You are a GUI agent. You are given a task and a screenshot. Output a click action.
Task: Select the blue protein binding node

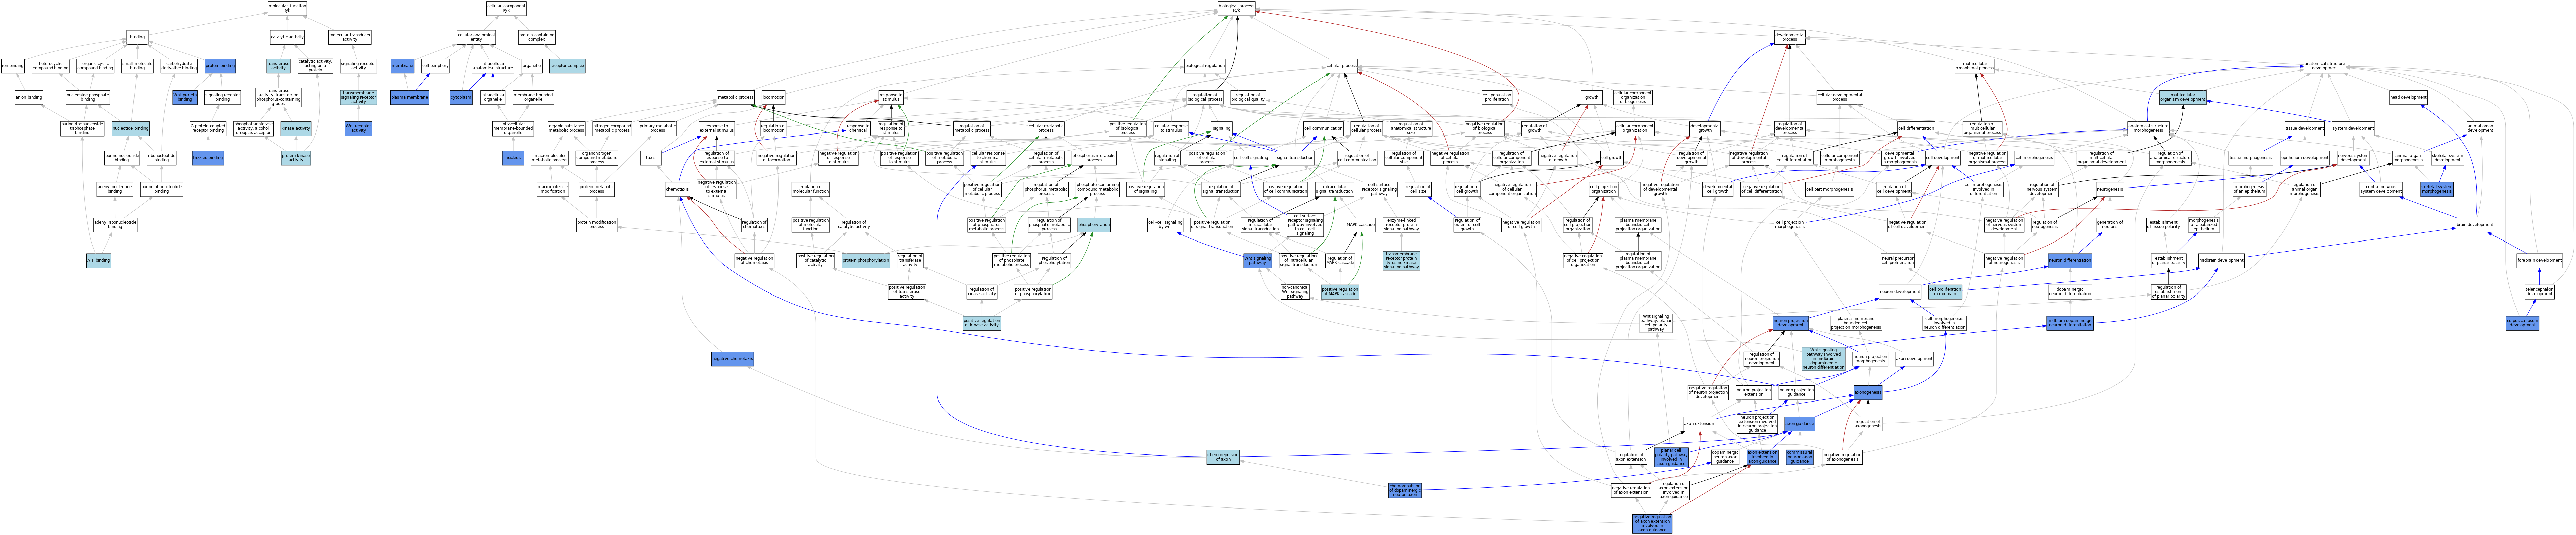coord(220,66)
